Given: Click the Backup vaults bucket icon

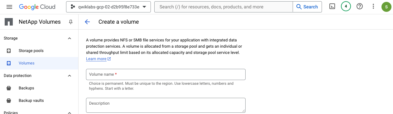Looking at the screenshot, I should point(9,101).
